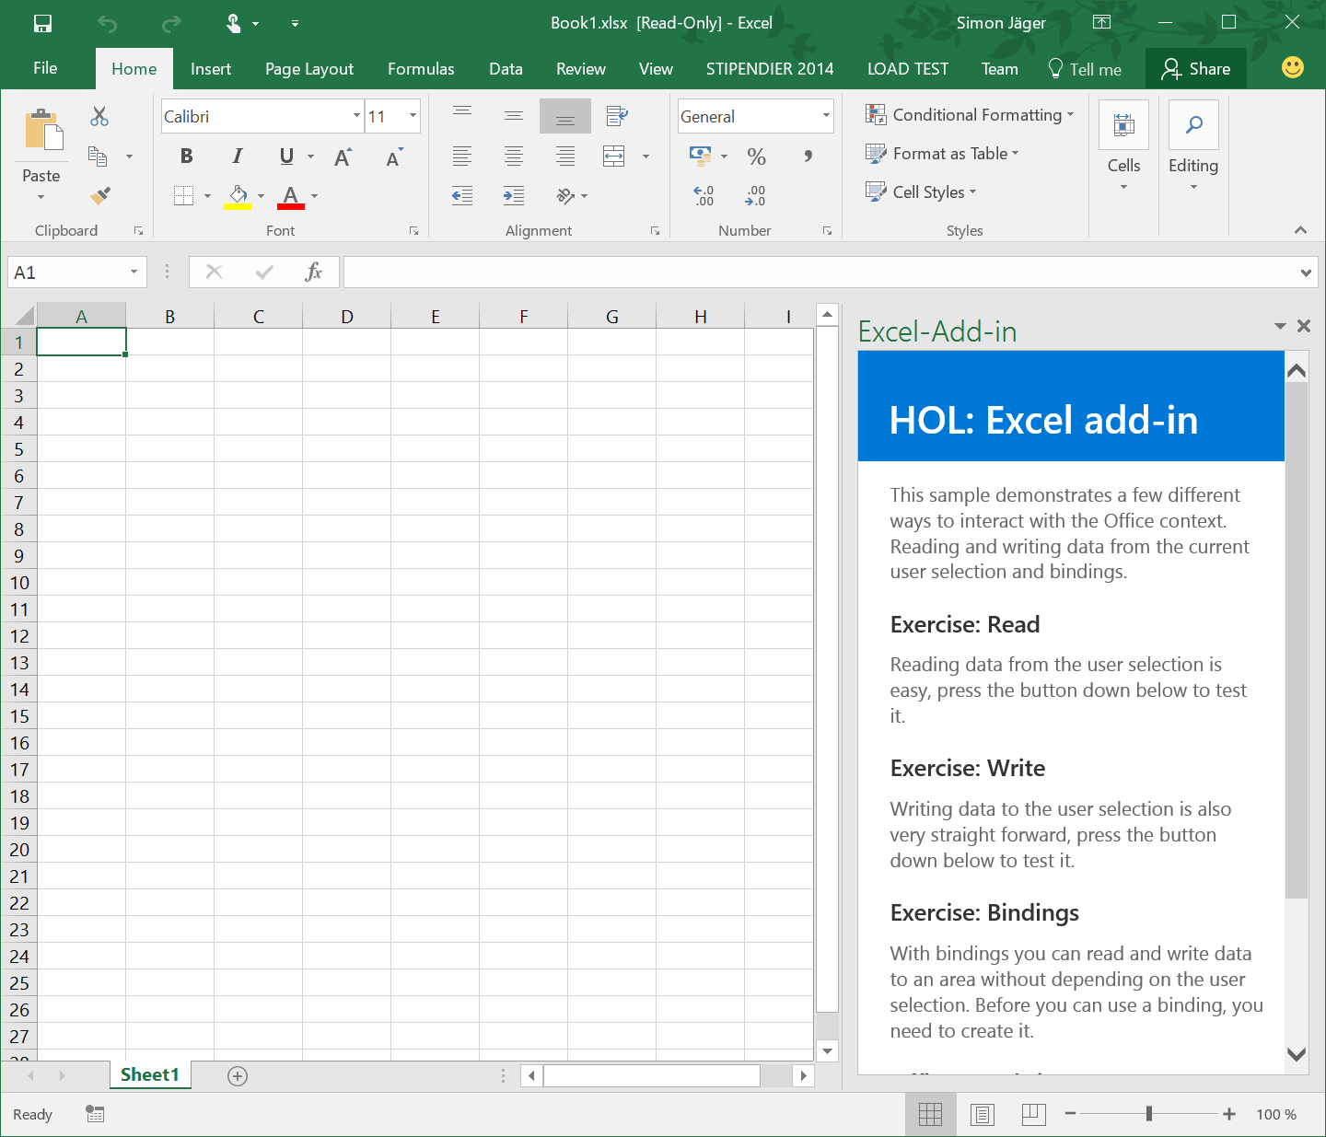Decrease the cell indent
This screenshot has width=1326, height=1137.
[x=462, y=195]
